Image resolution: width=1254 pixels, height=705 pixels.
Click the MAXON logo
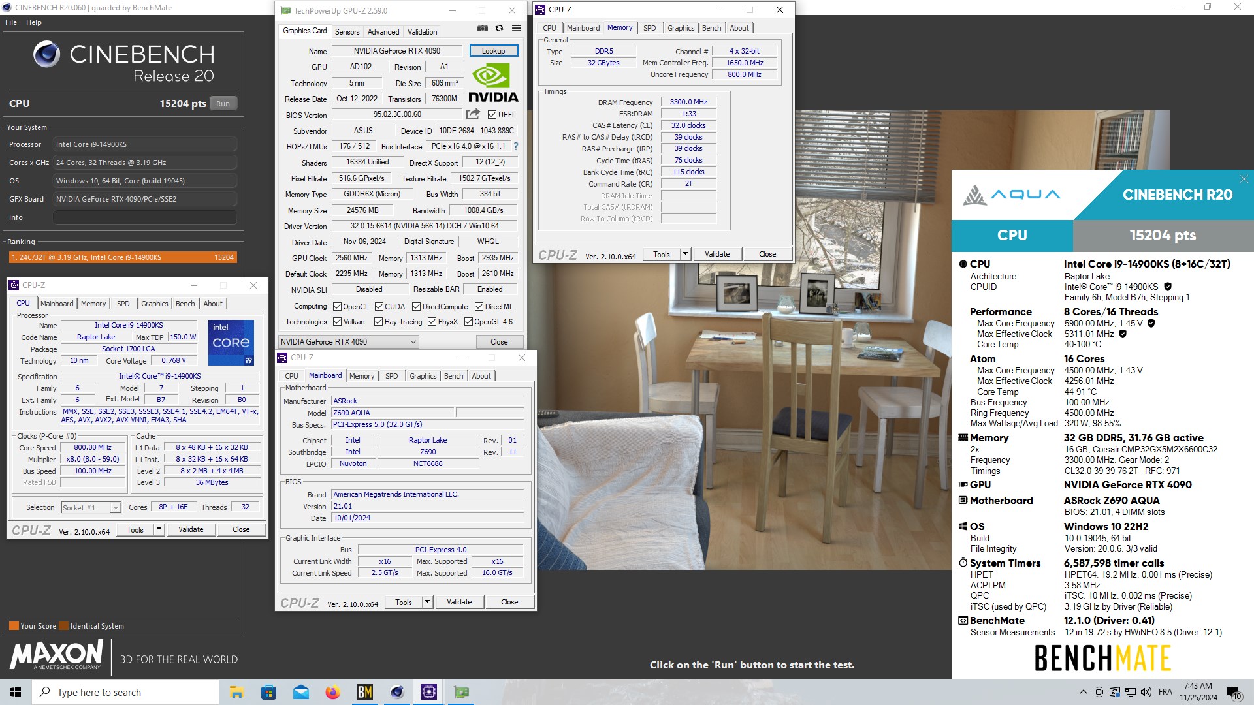(x=57, y=655)
